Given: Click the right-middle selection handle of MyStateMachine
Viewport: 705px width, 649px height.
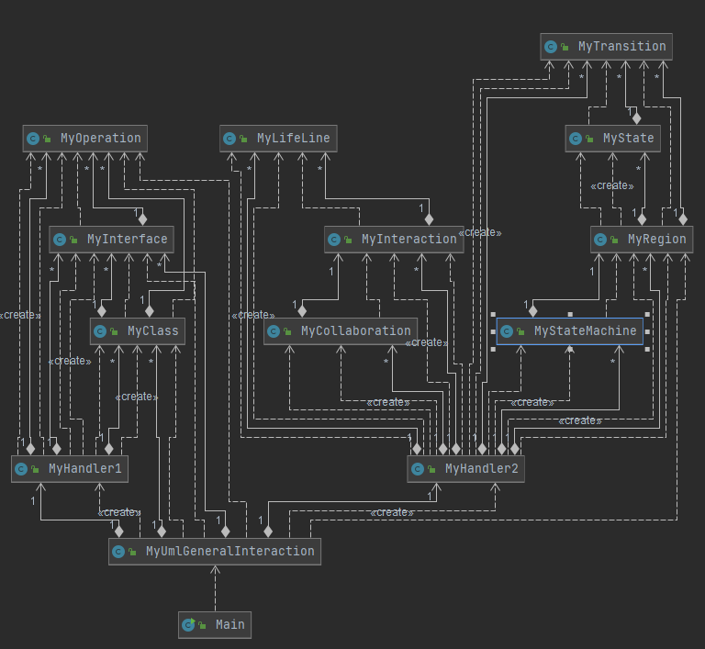Looking at the screenshot, I should pyautogui.click(x=647, y=331).
